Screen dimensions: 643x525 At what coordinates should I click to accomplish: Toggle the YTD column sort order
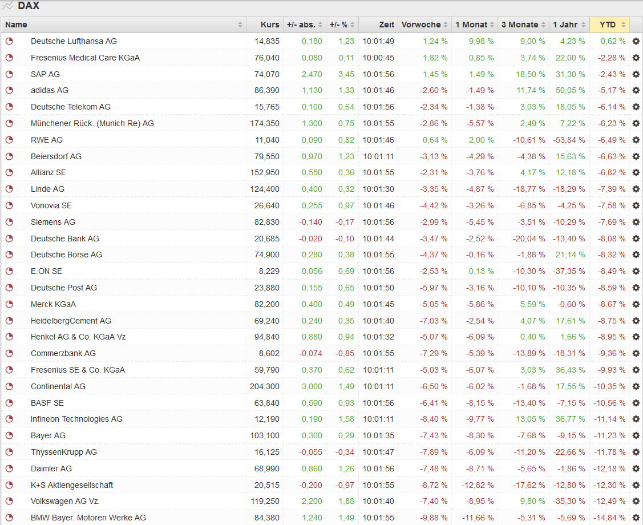tap(609, 25)
